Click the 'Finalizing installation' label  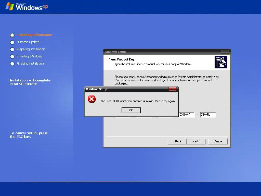[x=30, y=64]
